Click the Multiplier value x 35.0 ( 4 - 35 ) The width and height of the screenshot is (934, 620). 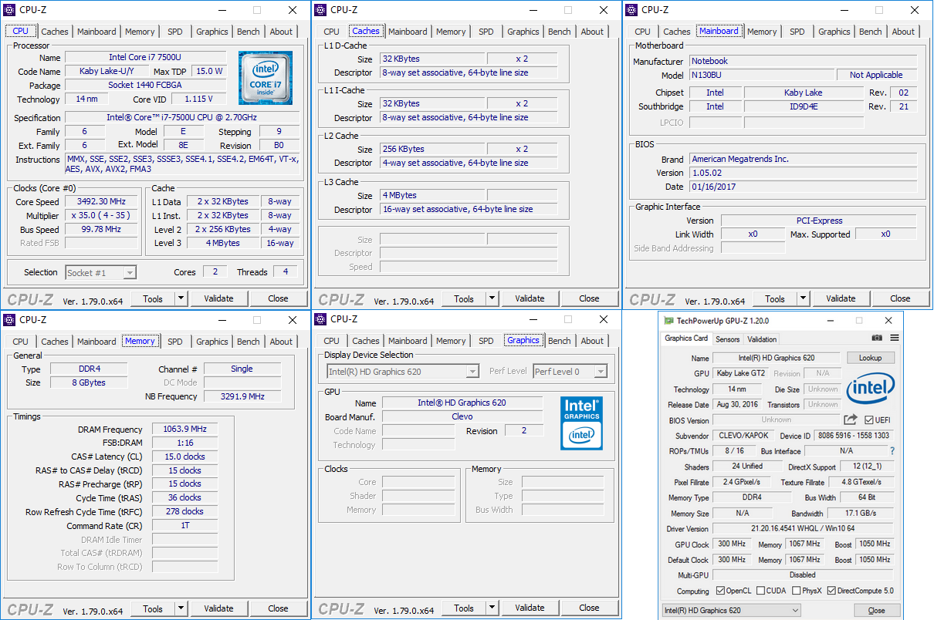[x=103, y=216]
